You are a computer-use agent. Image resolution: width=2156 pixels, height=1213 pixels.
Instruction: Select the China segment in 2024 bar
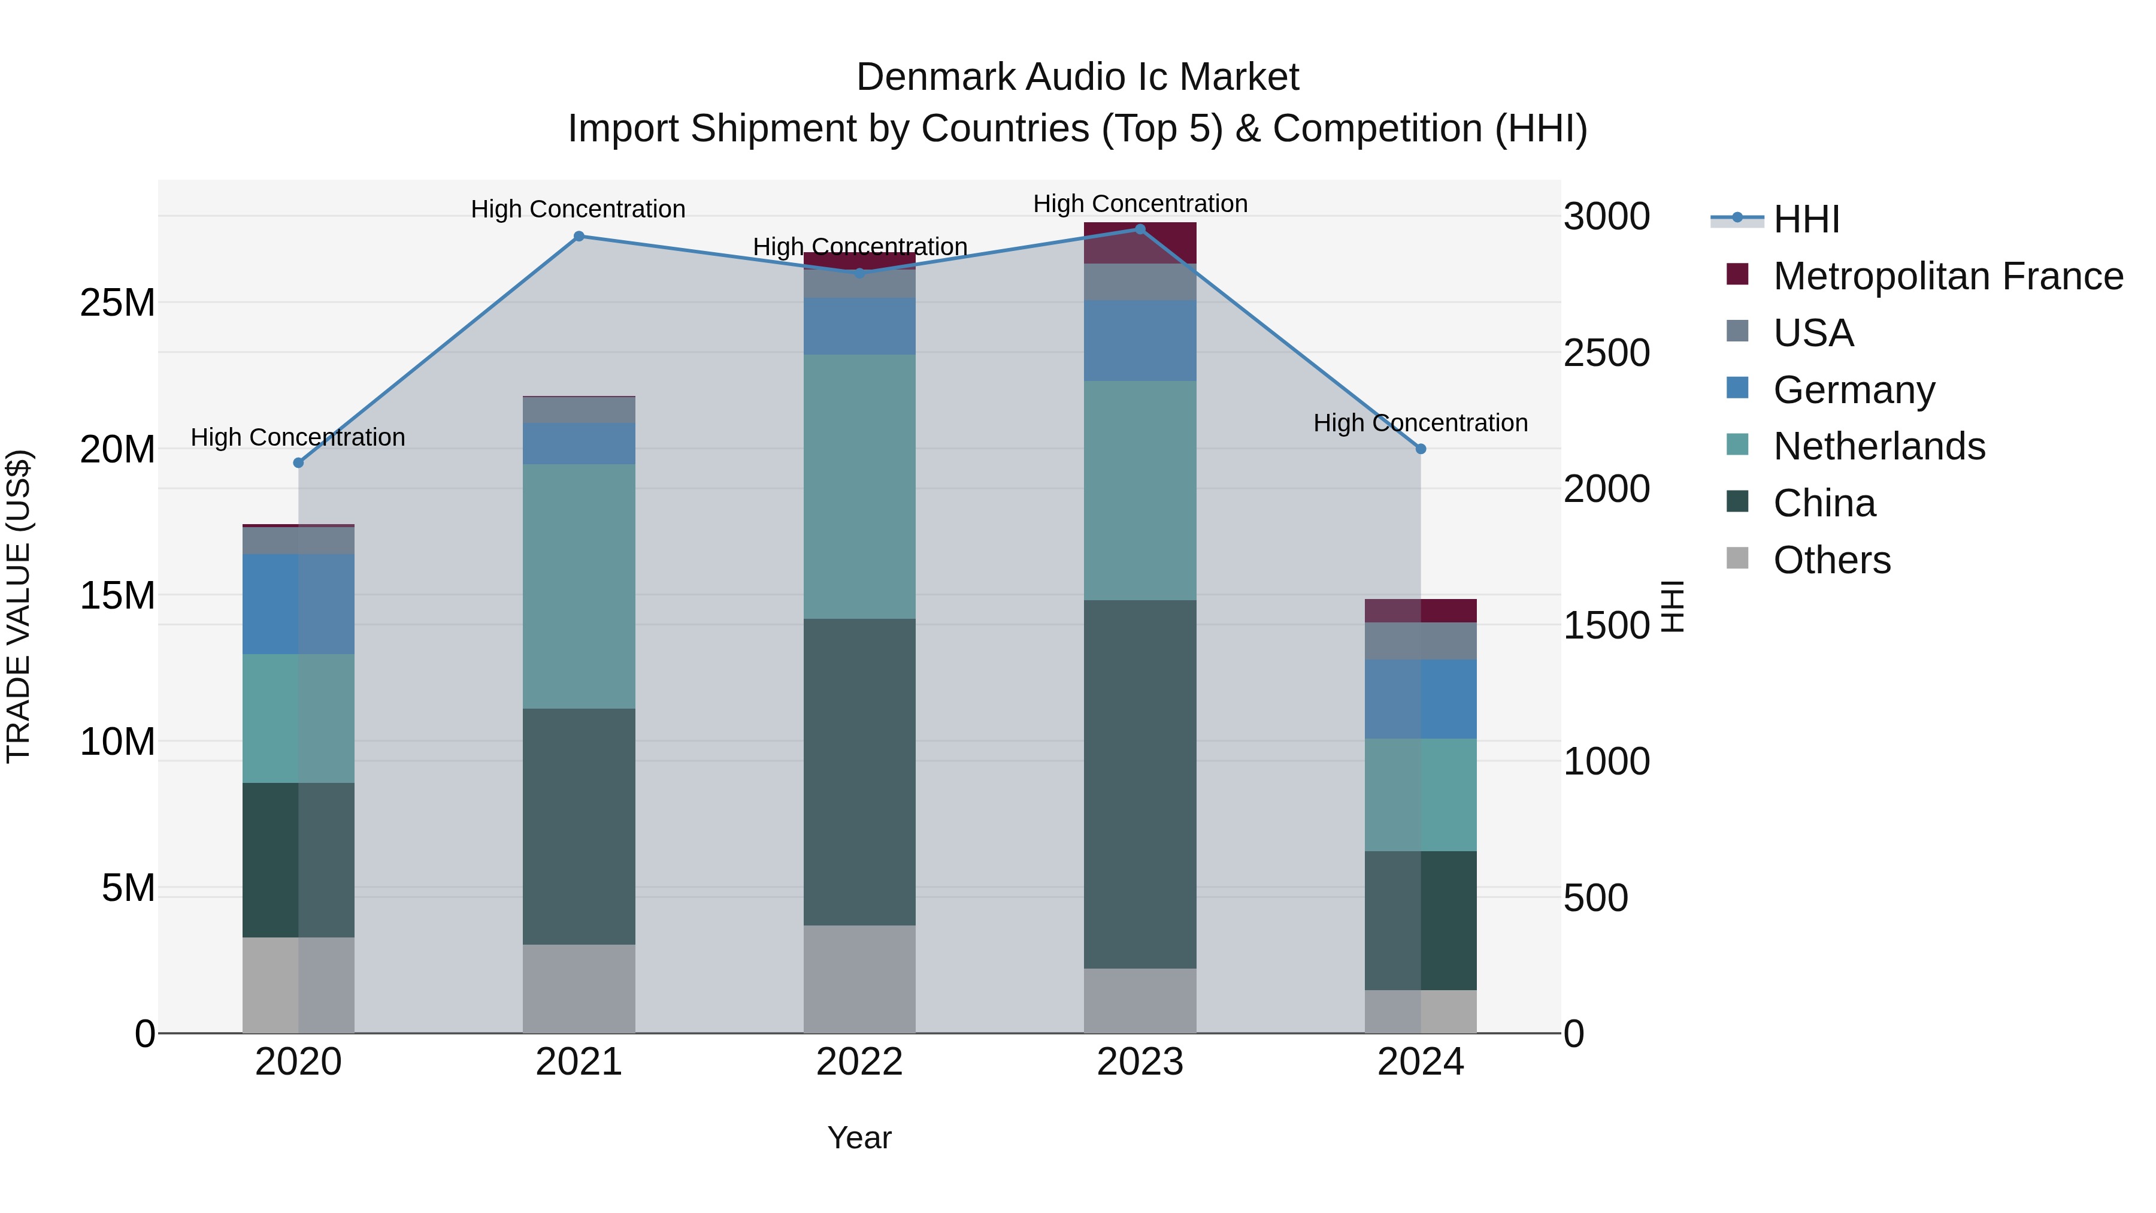click(1421, 921)
